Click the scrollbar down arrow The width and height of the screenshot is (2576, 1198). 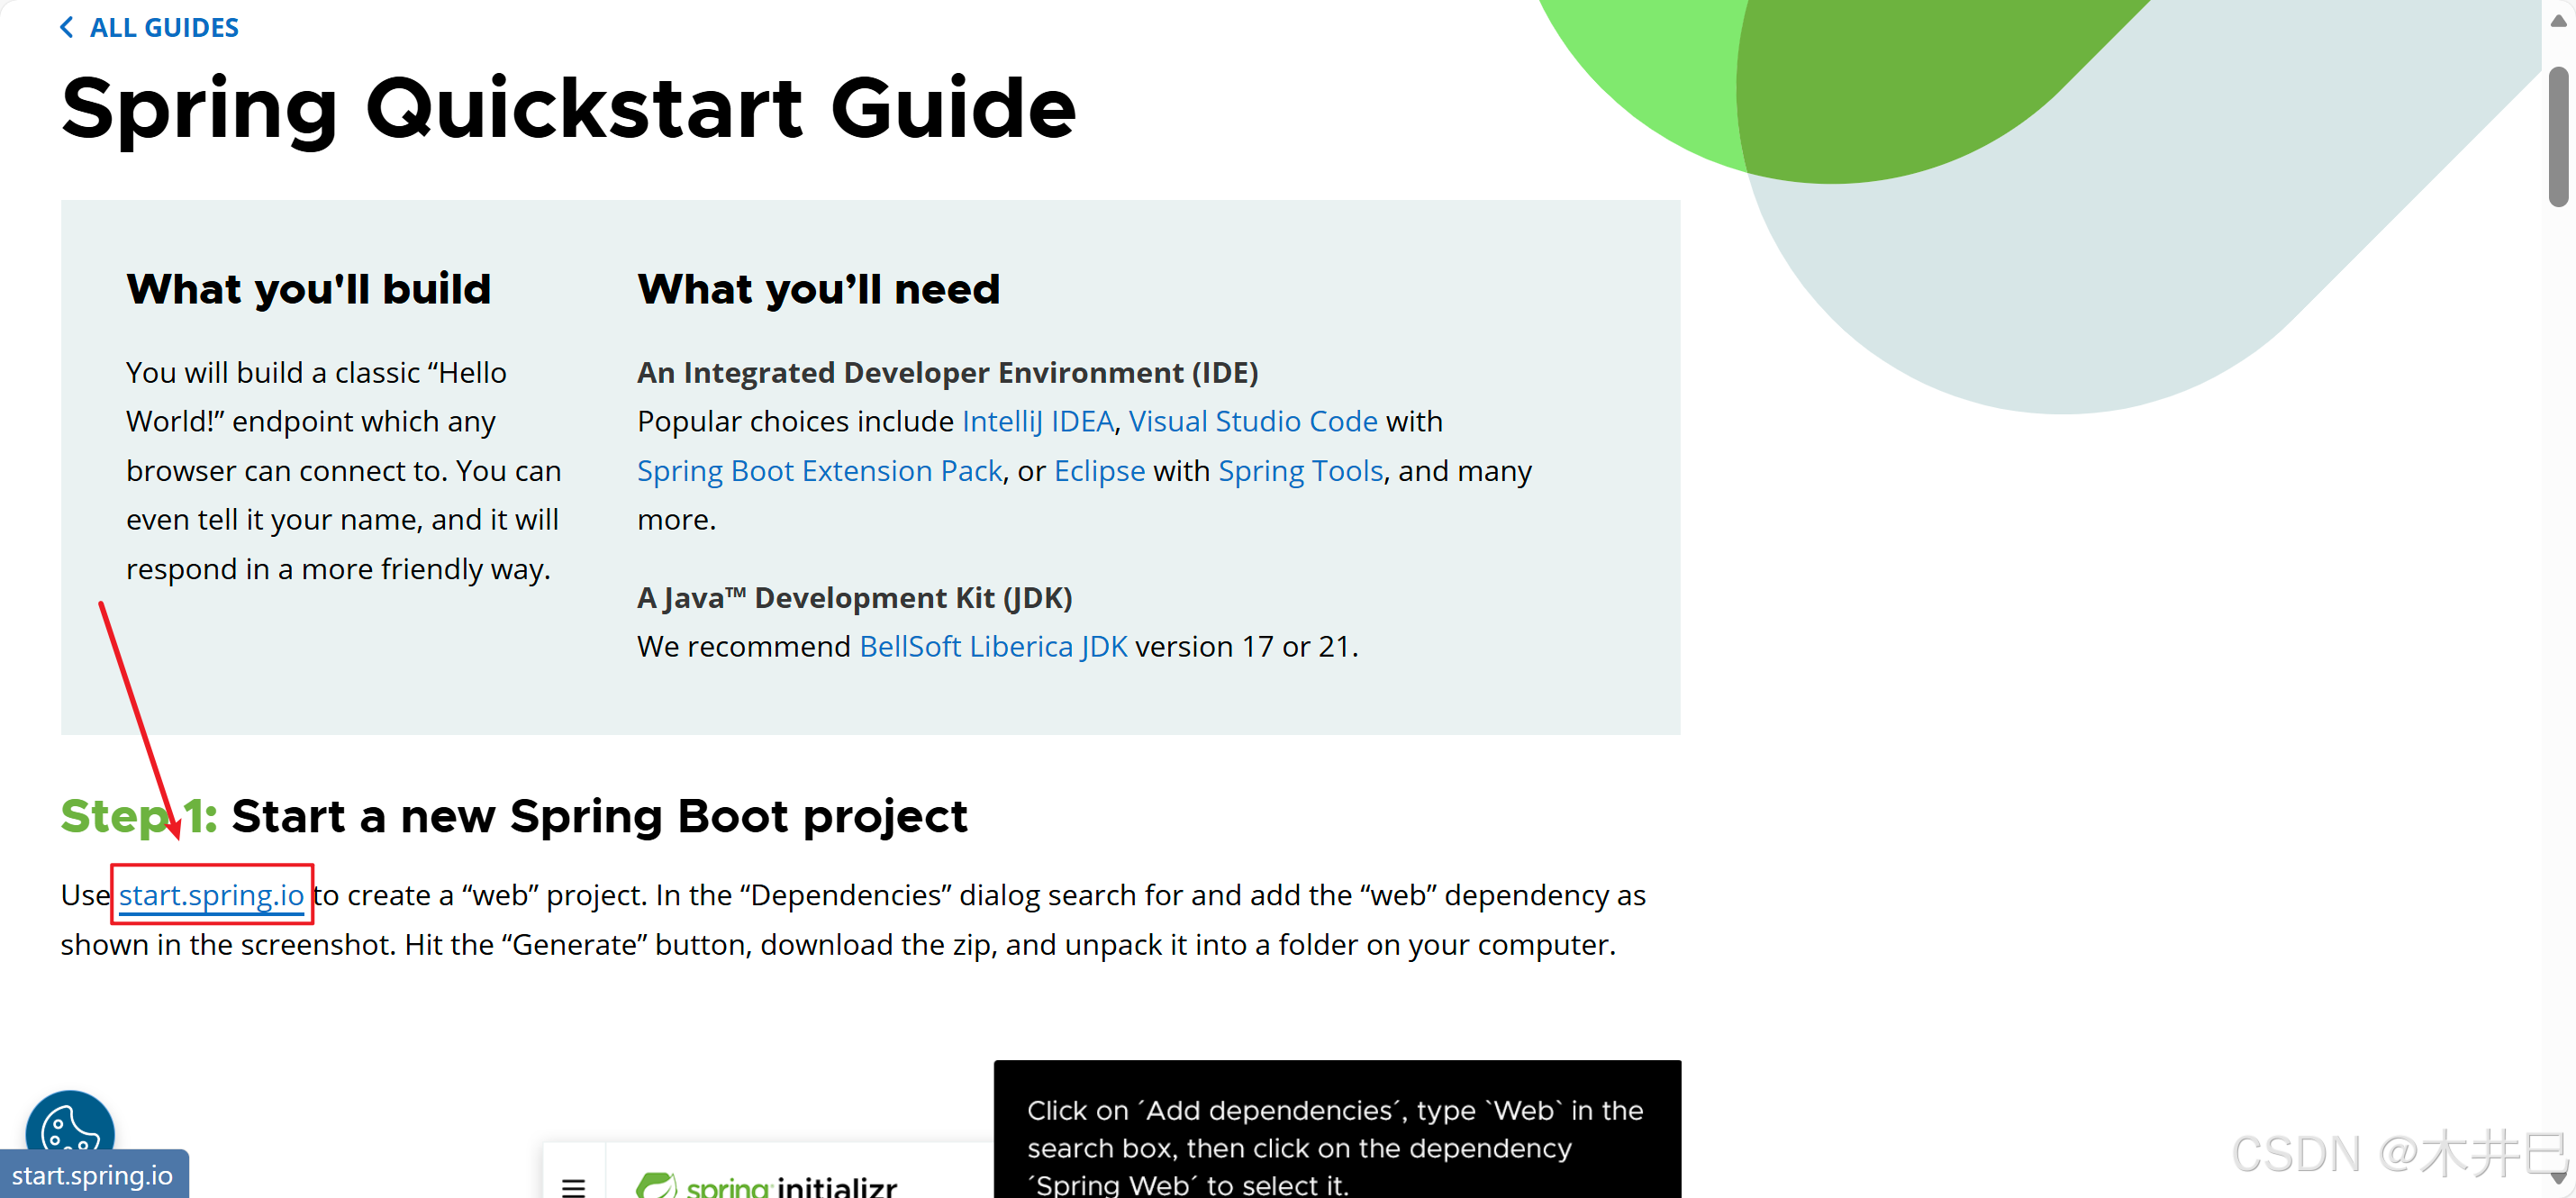[2557, 1179]
